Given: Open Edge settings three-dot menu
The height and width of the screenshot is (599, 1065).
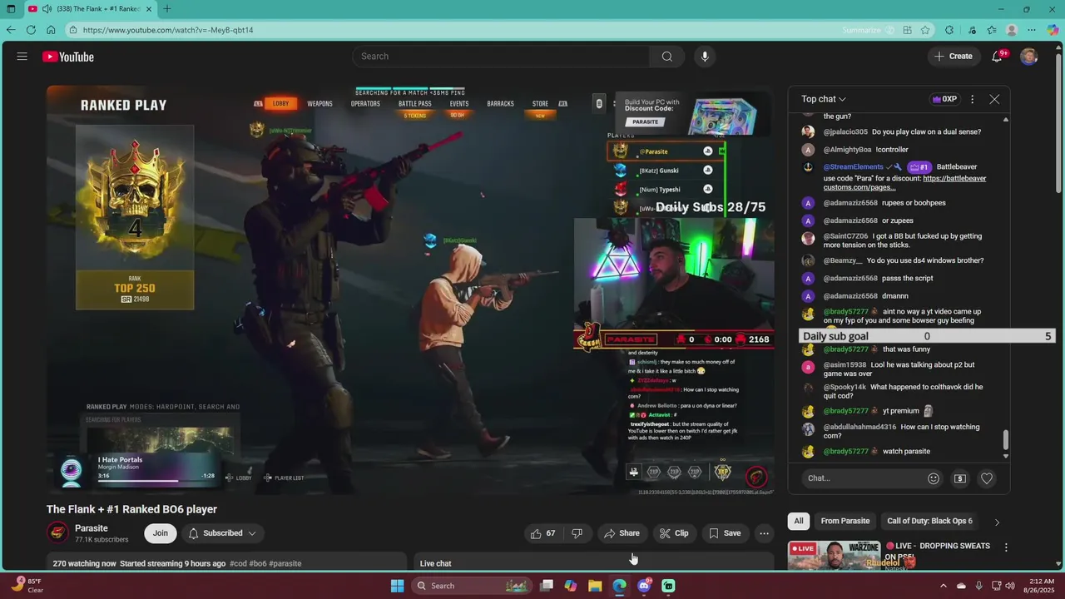Looking at the screenshot, I should click(x=1033, y=30).
